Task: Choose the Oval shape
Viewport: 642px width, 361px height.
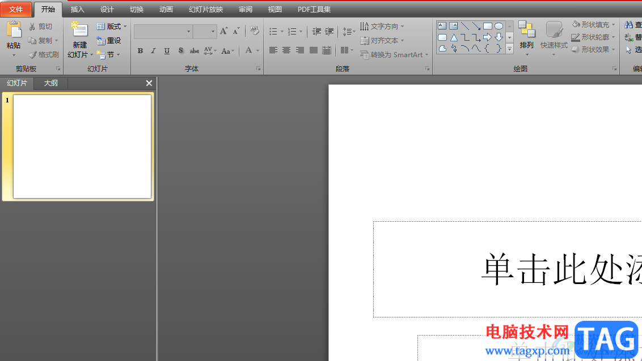Action: tap(499, 26)
